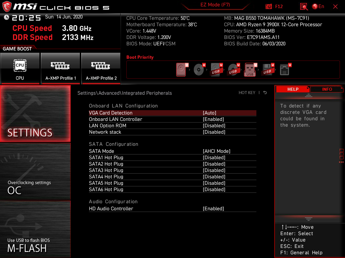Image resolution: width=345 pixels, height=258 pixels.
Task: Click the GAME BOOST label
Action: point(17,49)
